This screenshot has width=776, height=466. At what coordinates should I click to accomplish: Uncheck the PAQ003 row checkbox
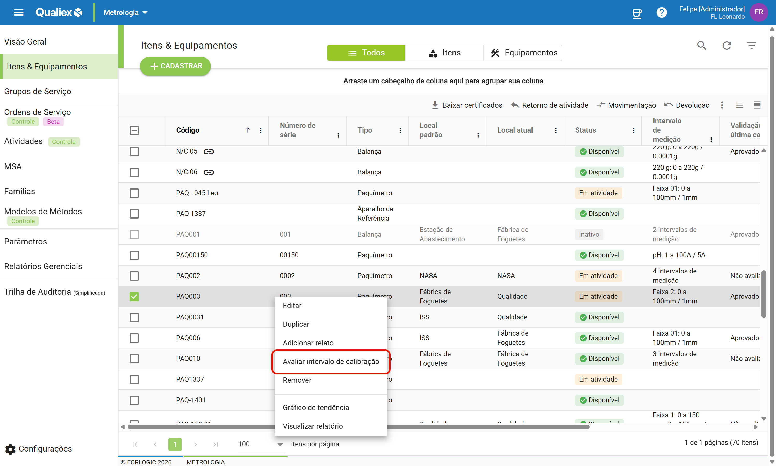click(x=134, y=297)
